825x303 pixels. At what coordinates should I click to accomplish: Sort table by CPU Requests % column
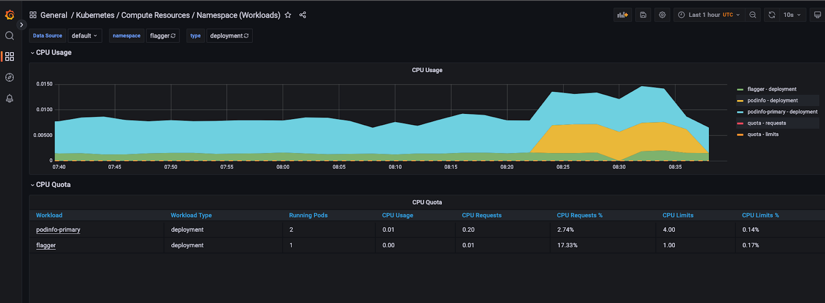click(580, 215)
